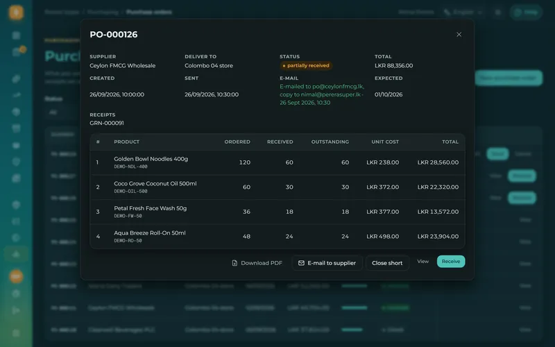This screenshot has width=555, height=347.
Task: Click the sidebar icon with orange notification badge
Action: point(17,51)
